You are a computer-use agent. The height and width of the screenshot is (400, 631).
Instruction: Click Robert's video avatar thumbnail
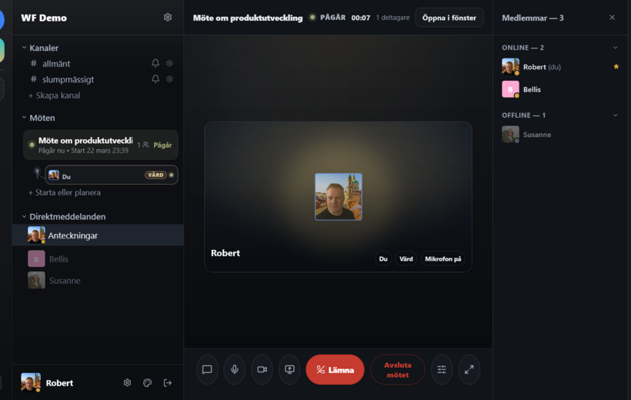tap(338, 197)
